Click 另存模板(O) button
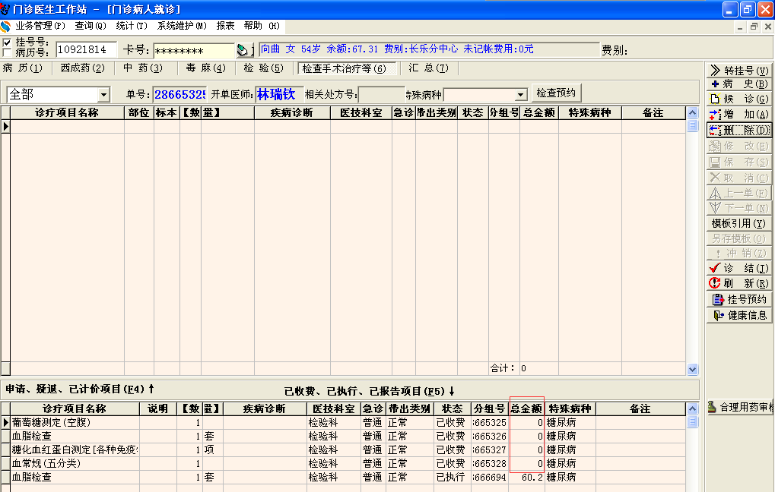Screen dimensions: 775x492 point(739,238)
